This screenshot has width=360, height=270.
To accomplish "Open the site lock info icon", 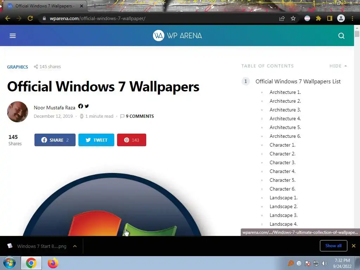I will 44,18.
